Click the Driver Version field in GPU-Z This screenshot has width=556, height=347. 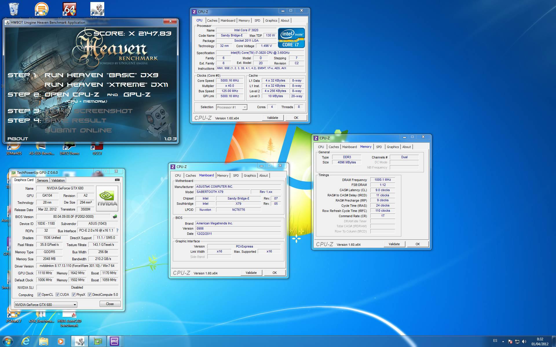[77, 266]
